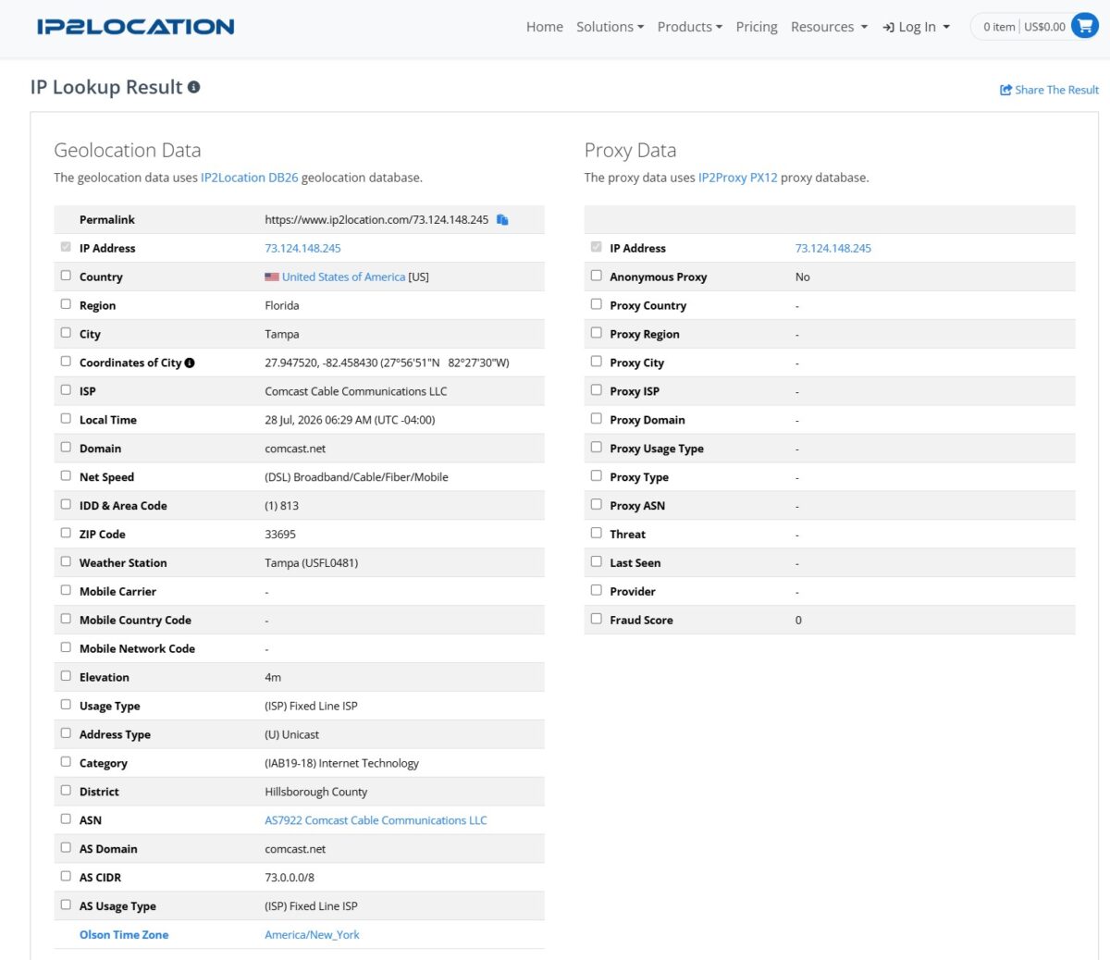Click the ZIP code value 33695
The height and width of the screenshot is (960, 1110).
pos(280,535)
